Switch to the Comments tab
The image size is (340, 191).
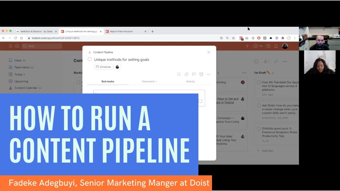149,81
